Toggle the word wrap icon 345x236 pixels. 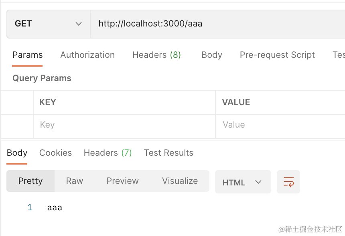coord(288,182)
